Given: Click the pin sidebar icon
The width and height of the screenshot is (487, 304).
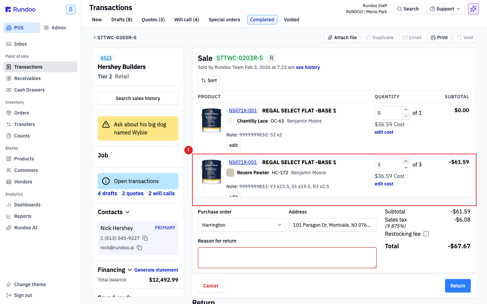Looking at the screenshot, I should [71, 9].
